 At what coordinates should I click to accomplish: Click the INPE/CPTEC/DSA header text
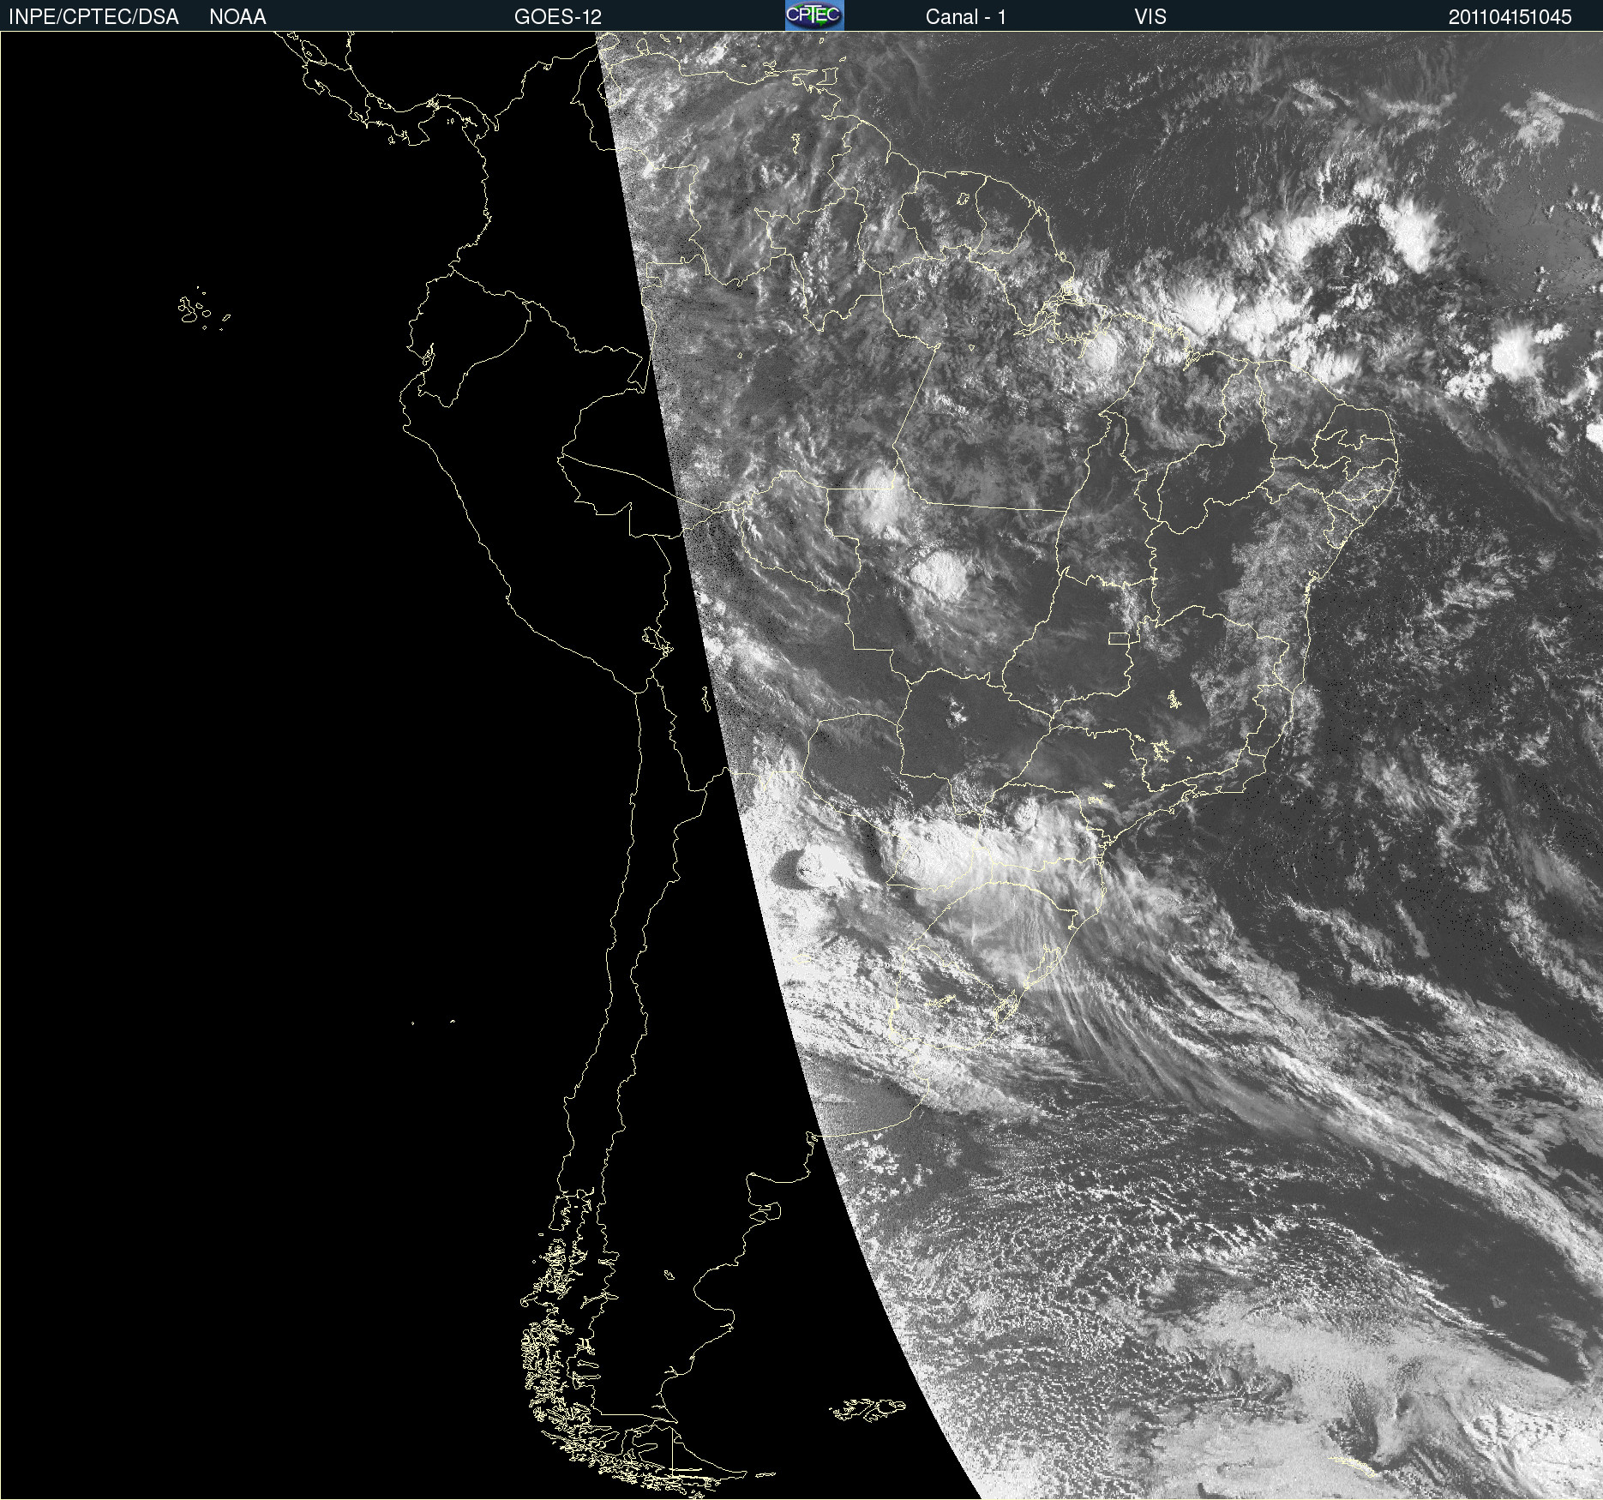(x=93, y=17)
